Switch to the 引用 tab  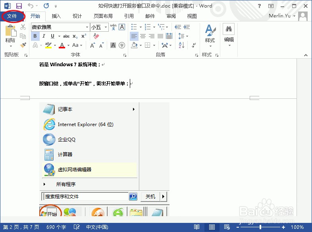[129, 16]
